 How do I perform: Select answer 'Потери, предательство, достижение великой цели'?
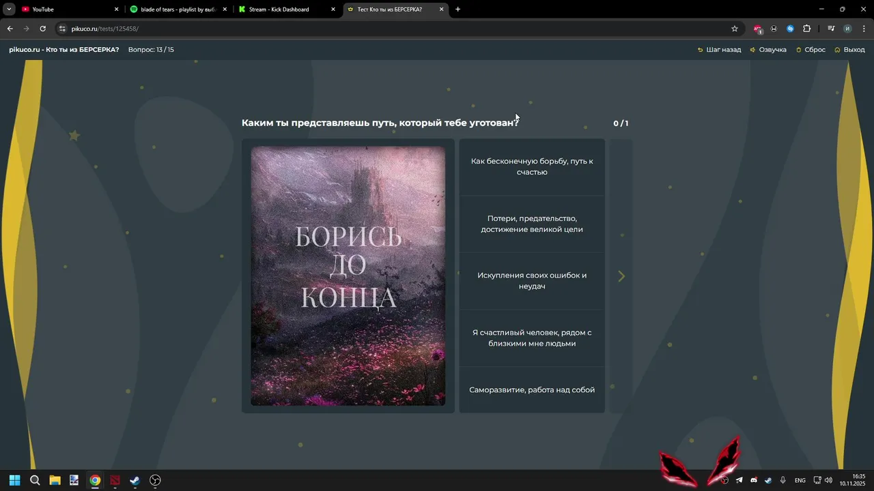[532, 224]
